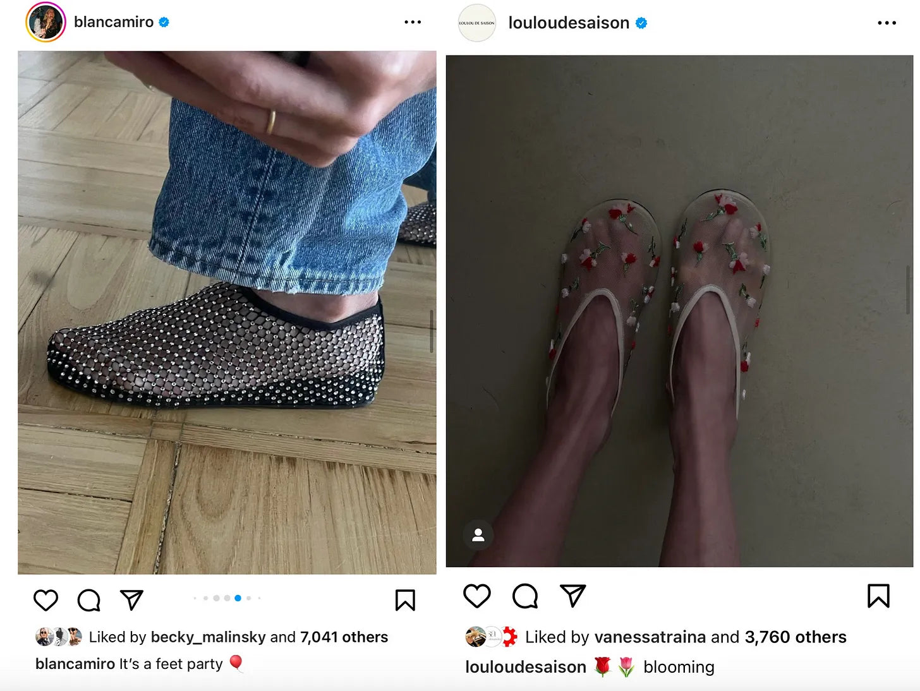View the 3,760 others who liked
Image resolution: width=920 pixels, height=691 pixels.
pyautogui.click(x=796, y=637)
